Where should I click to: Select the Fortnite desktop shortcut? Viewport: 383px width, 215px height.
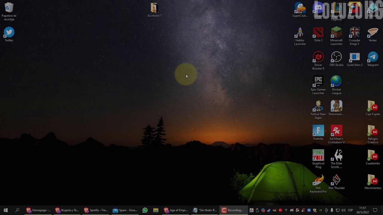click(318, 133)
